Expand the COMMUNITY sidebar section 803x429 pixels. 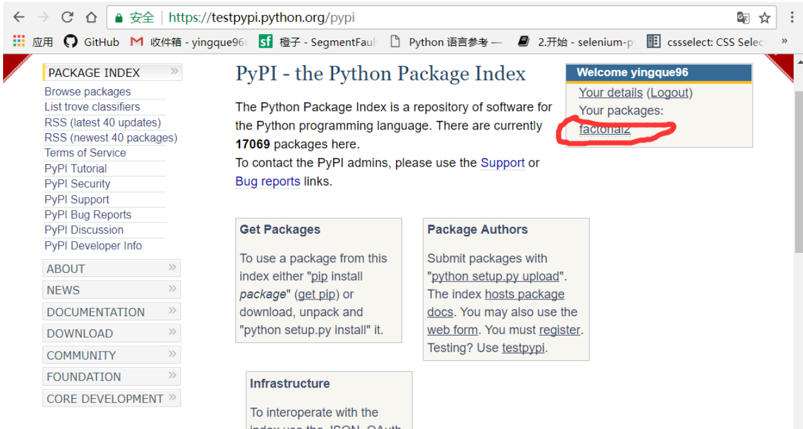tap(112, 355)
